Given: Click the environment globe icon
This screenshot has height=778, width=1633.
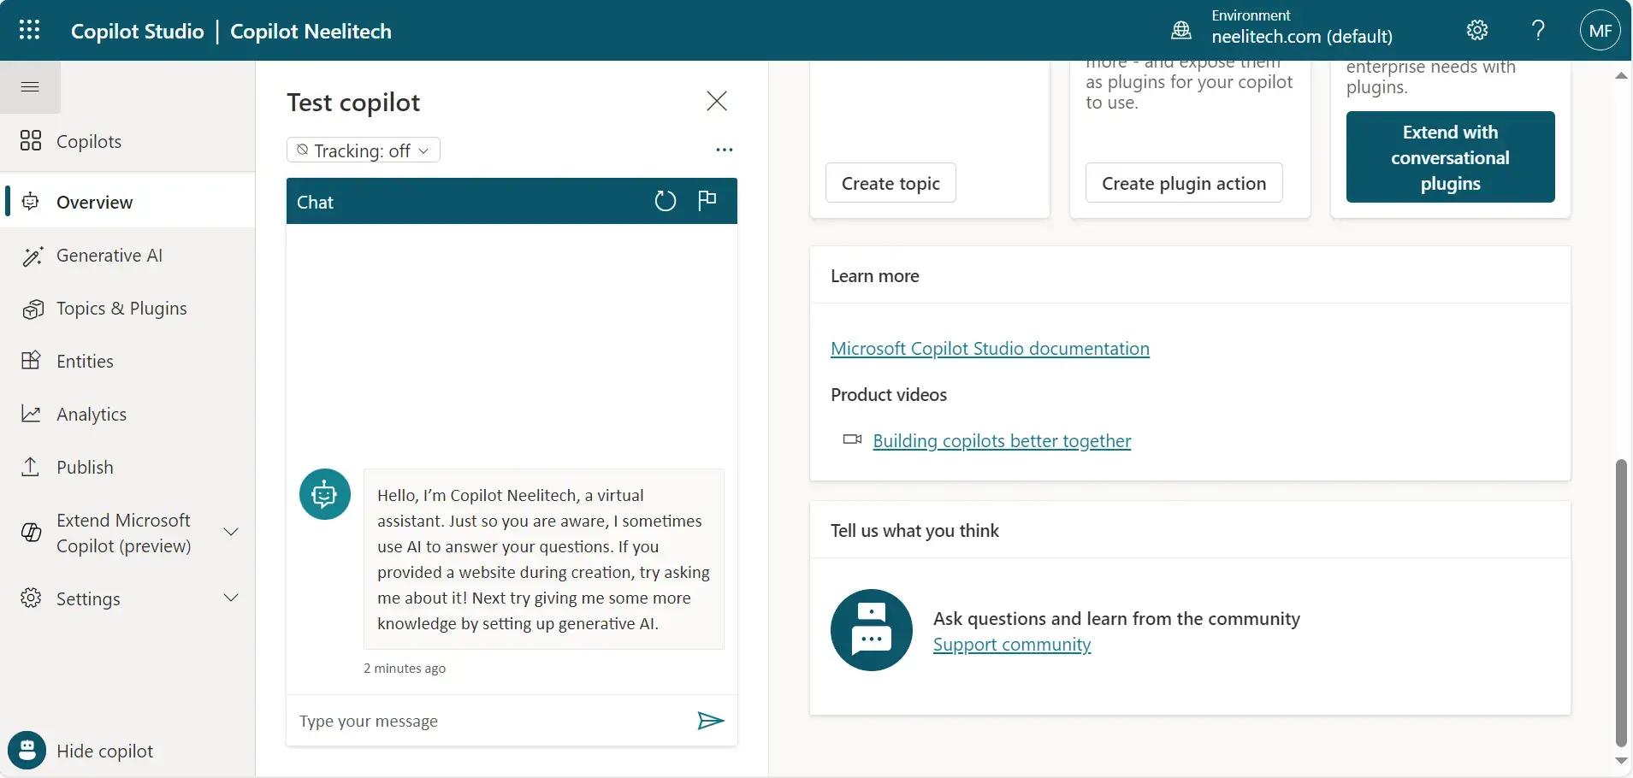Looking at the screenshot, I should click(x=1180, y=30).
